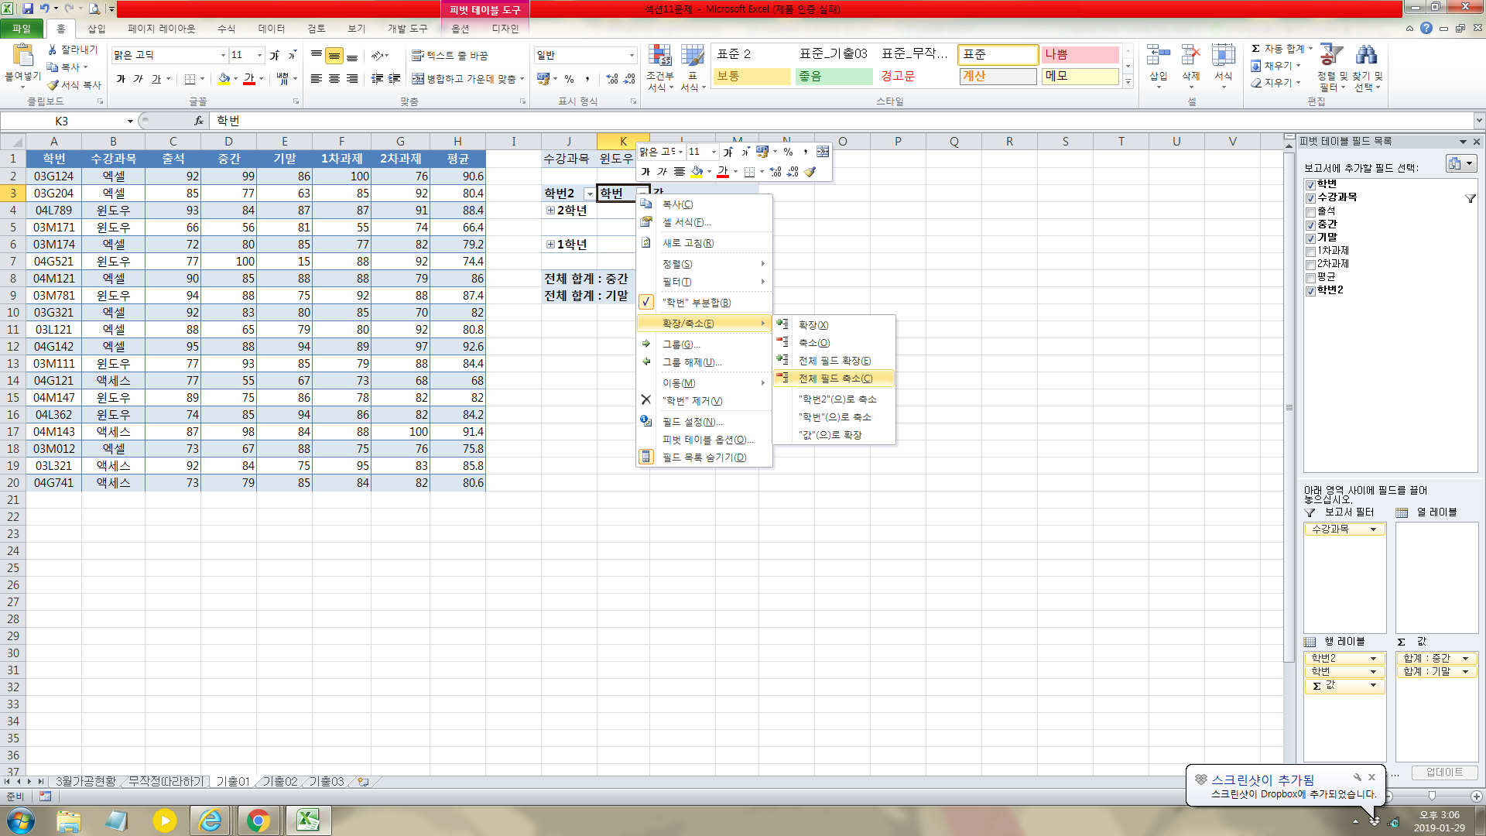Enable the 평균 field checkbox
The image size is (1486, 836).
click(1310, 277)
